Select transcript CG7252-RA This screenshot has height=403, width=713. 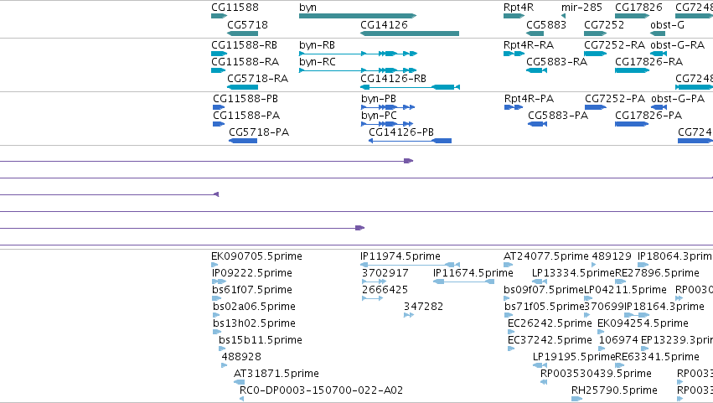(614, 45)
